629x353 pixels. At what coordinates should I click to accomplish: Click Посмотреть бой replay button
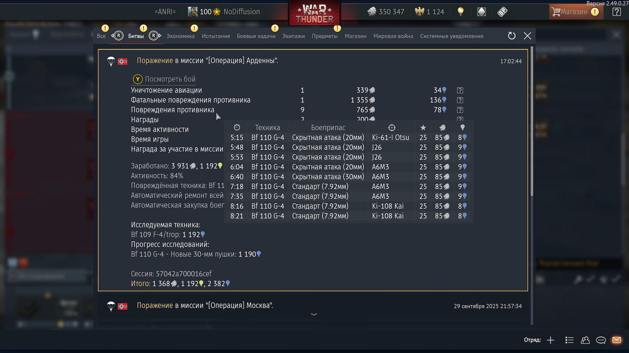tap(164, 79)
